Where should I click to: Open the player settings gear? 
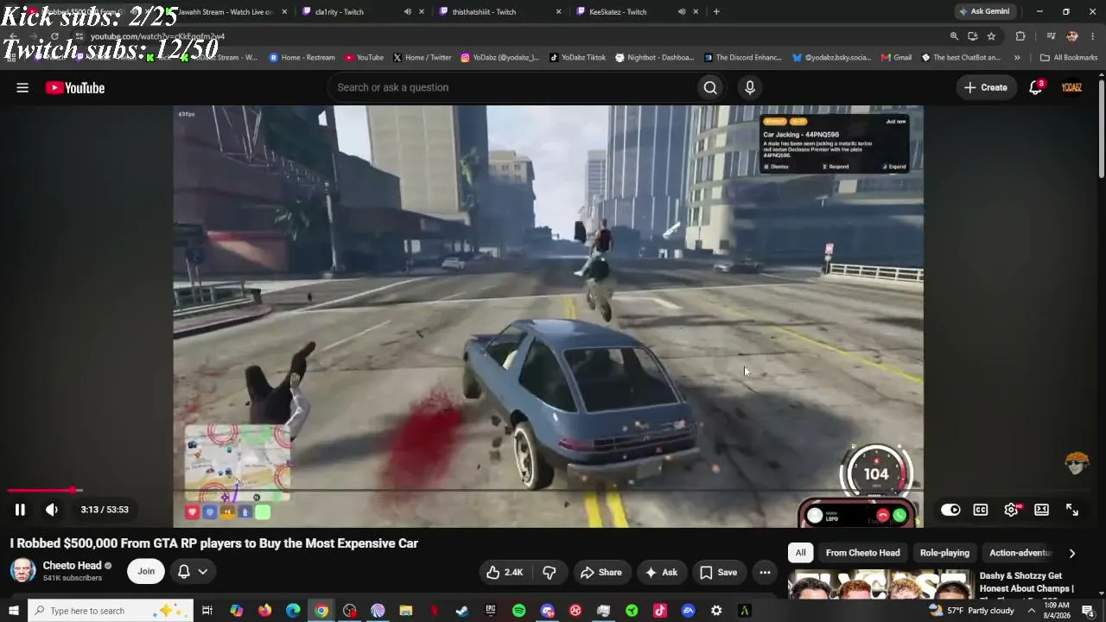coord(1011,510)
